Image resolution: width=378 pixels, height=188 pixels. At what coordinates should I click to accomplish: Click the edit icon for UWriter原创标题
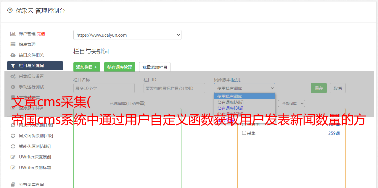click(13, 168)
